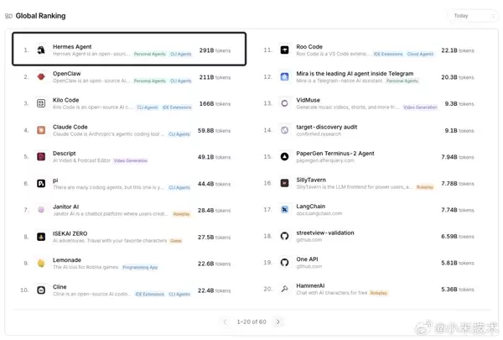Image resolution: width=503 pixels, height=340 pixels.
Task: Click the ISEKAI ZERO app icon
Action: pyautogui.click(x=41, y=237)
